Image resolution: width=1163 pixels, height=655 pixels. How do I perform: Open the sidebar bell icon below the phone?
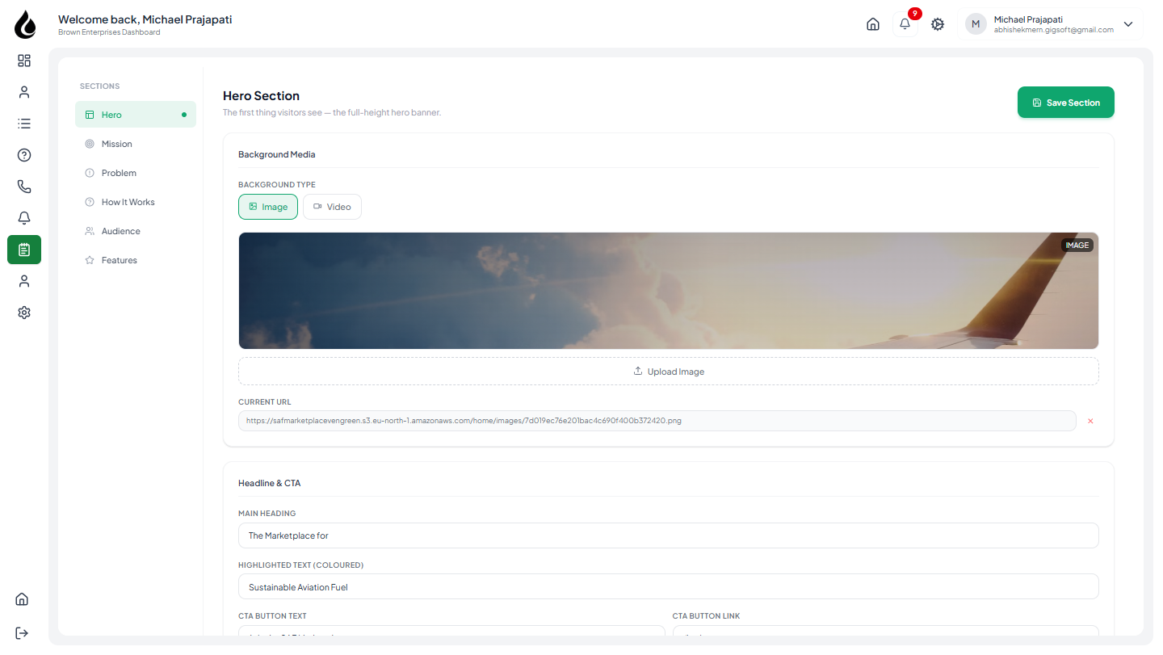click(24, 218)
